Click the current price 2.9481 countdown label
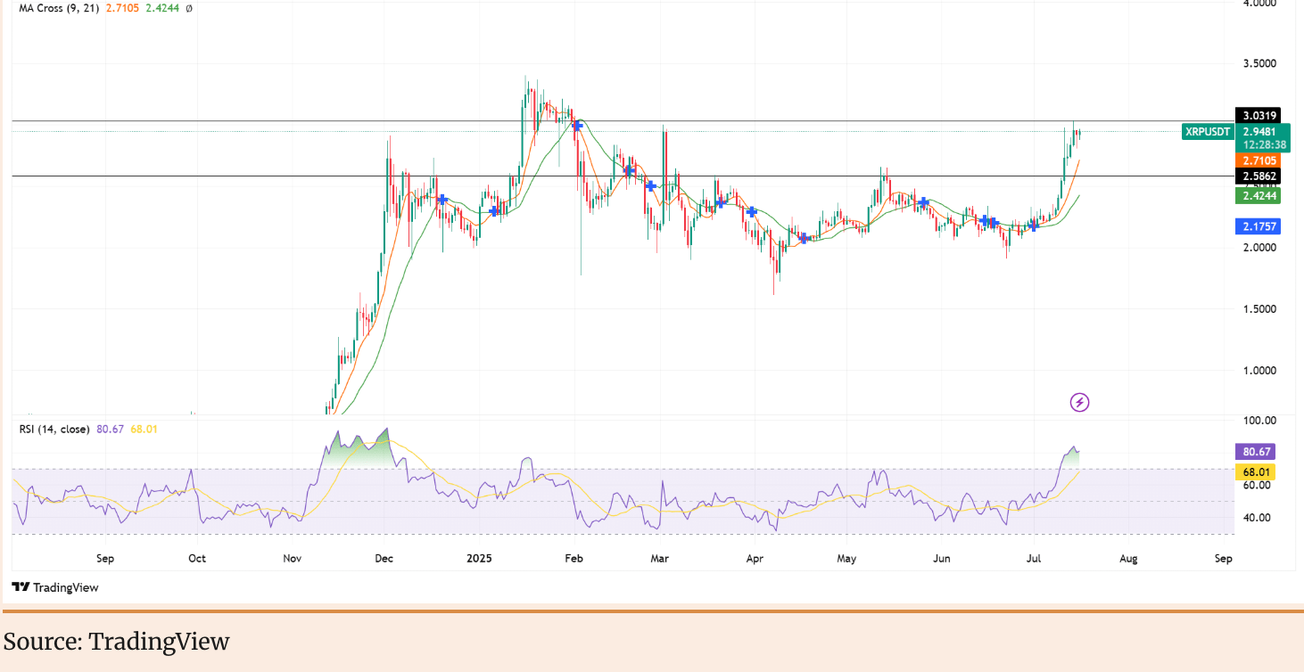The width and height of the screenshot is (1304, 672). [x=1259, y=137]
